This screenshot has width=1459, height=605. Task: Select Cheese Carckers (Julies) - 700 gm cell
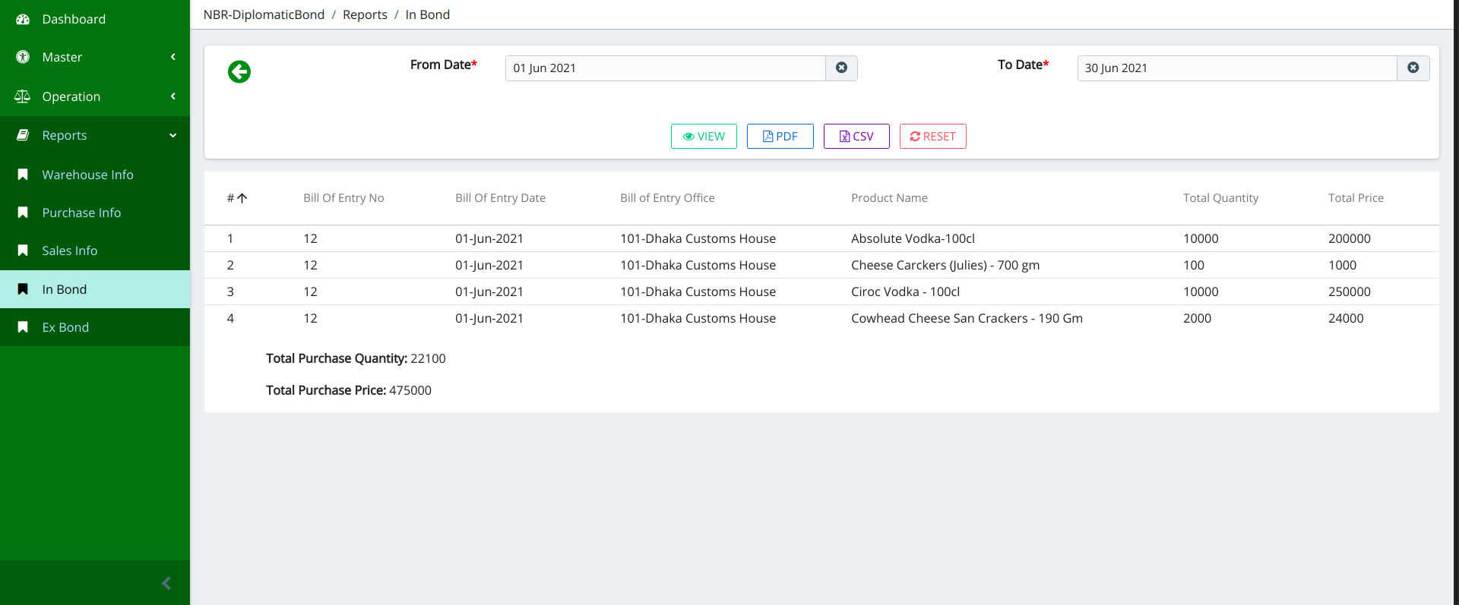coord(945,265)
